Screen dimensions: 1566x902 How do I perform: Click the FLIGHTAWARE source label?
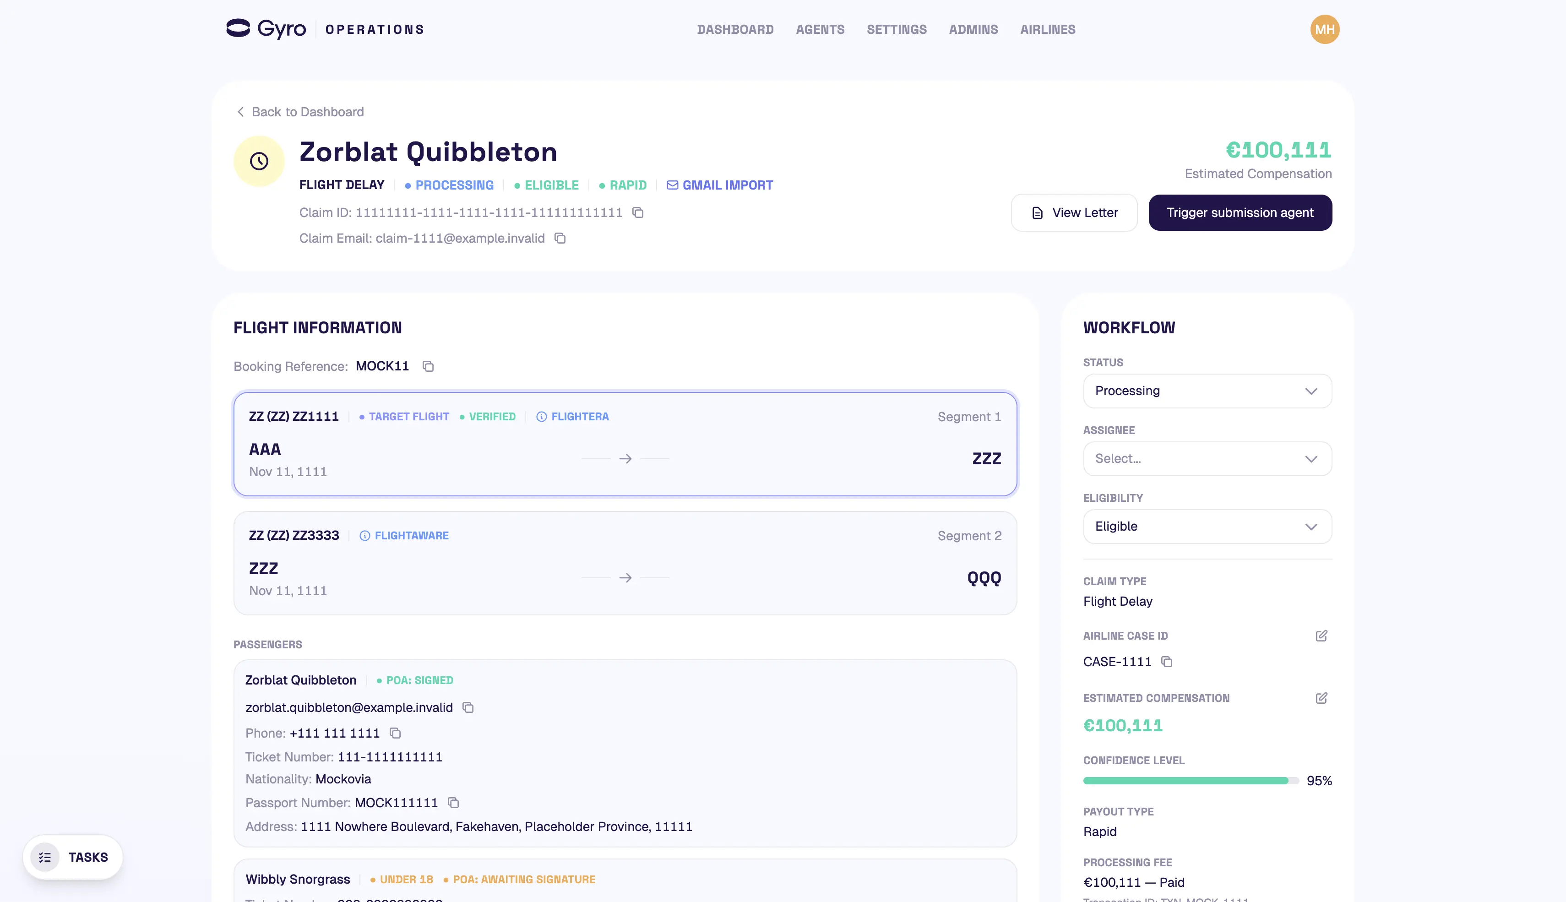point(411,536)
